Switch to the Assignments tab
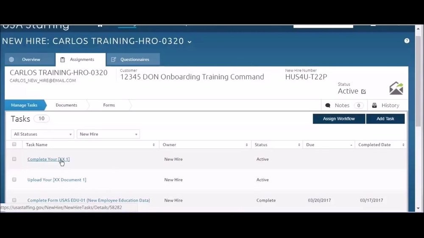424x238 pixels. click(81, 59)
